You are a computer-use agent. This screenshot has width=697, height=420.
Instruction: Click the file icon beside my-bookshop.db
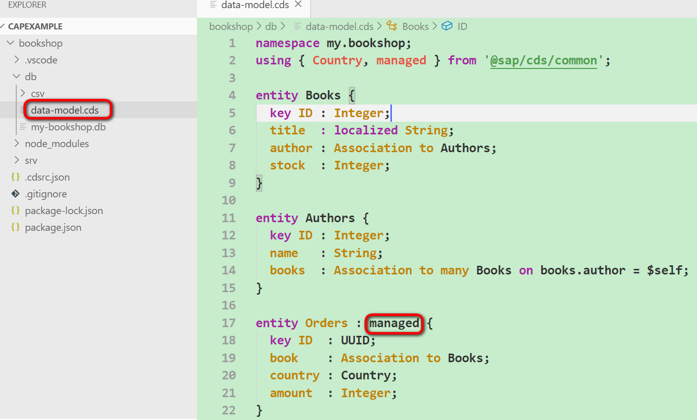pos(23,127)
